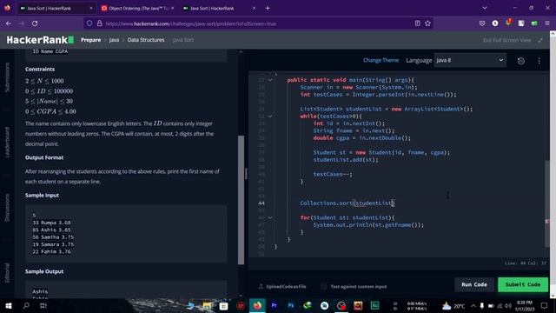
Task: Click the Java breadcrumb
Action: (114, 40)
